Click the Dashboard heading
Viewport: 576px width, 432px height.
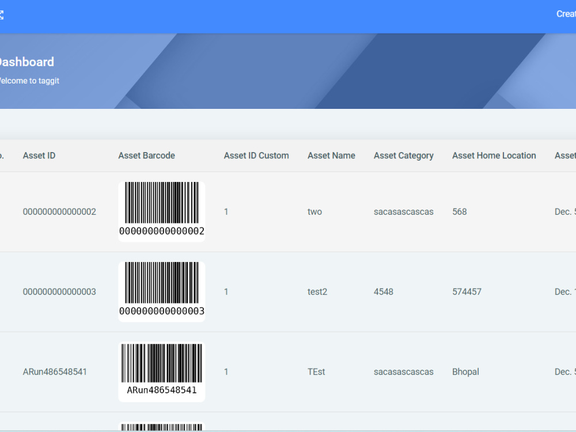[27, 62]
